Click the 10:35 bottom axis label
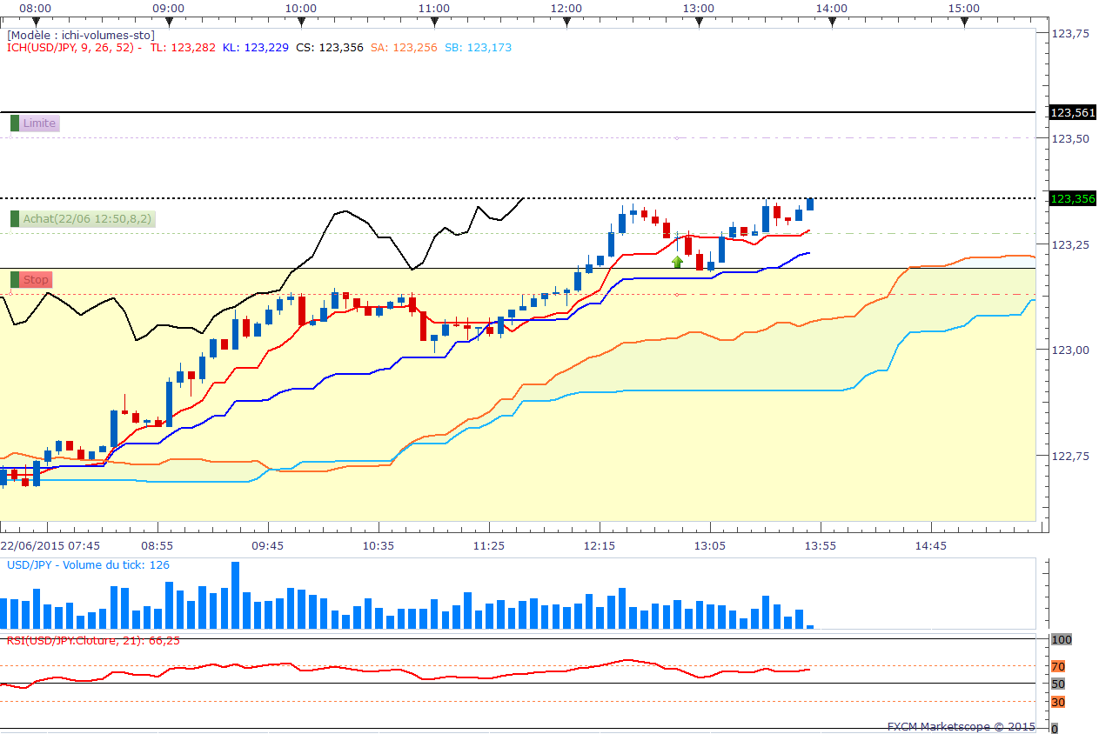 pos(379,546)
